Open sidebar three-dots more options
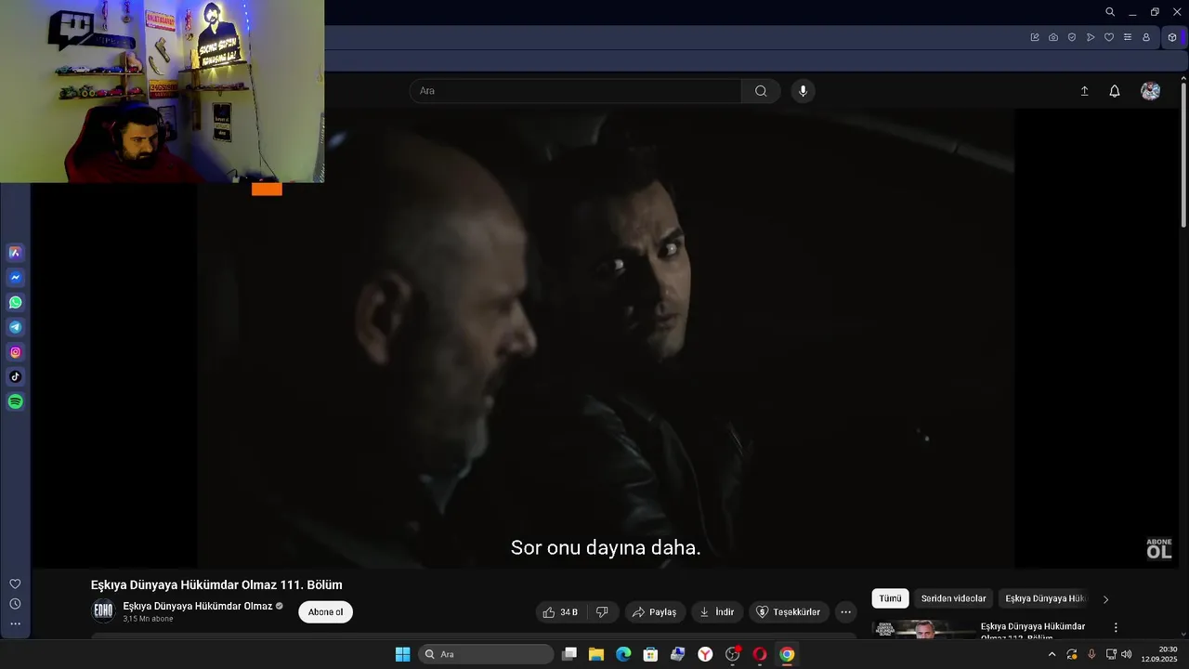This screenshot has width=1189, height=669. tap(15, 623)
